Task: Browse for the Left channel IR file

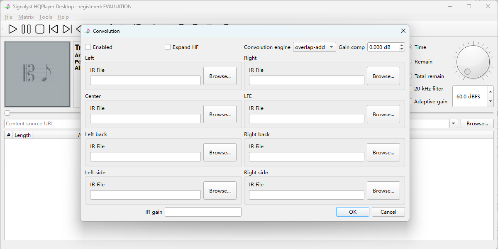Action: (x=220, y=76)
